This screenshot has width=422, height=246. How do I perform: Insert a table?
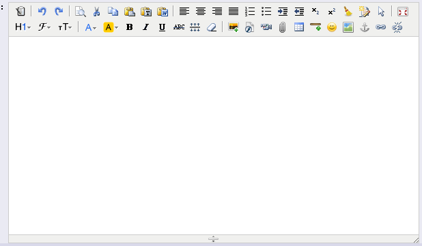coord(299,27)
